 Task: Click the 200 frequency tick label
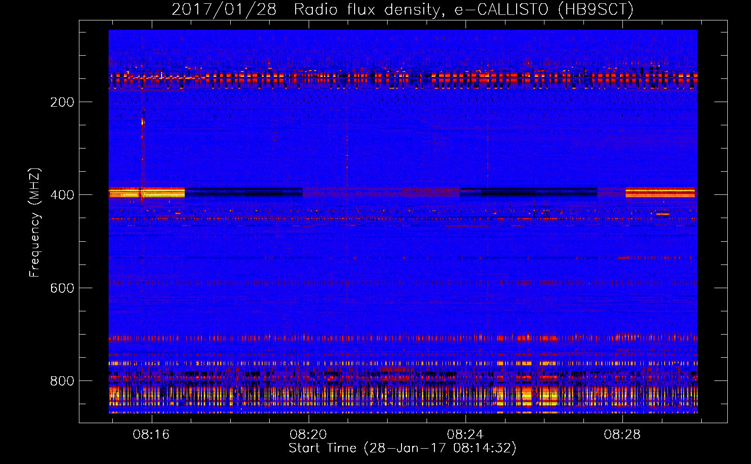point(62,102)
